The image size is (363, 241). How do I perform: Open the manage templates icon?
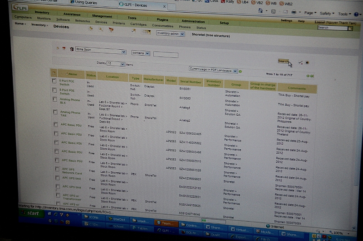(111, 30)
